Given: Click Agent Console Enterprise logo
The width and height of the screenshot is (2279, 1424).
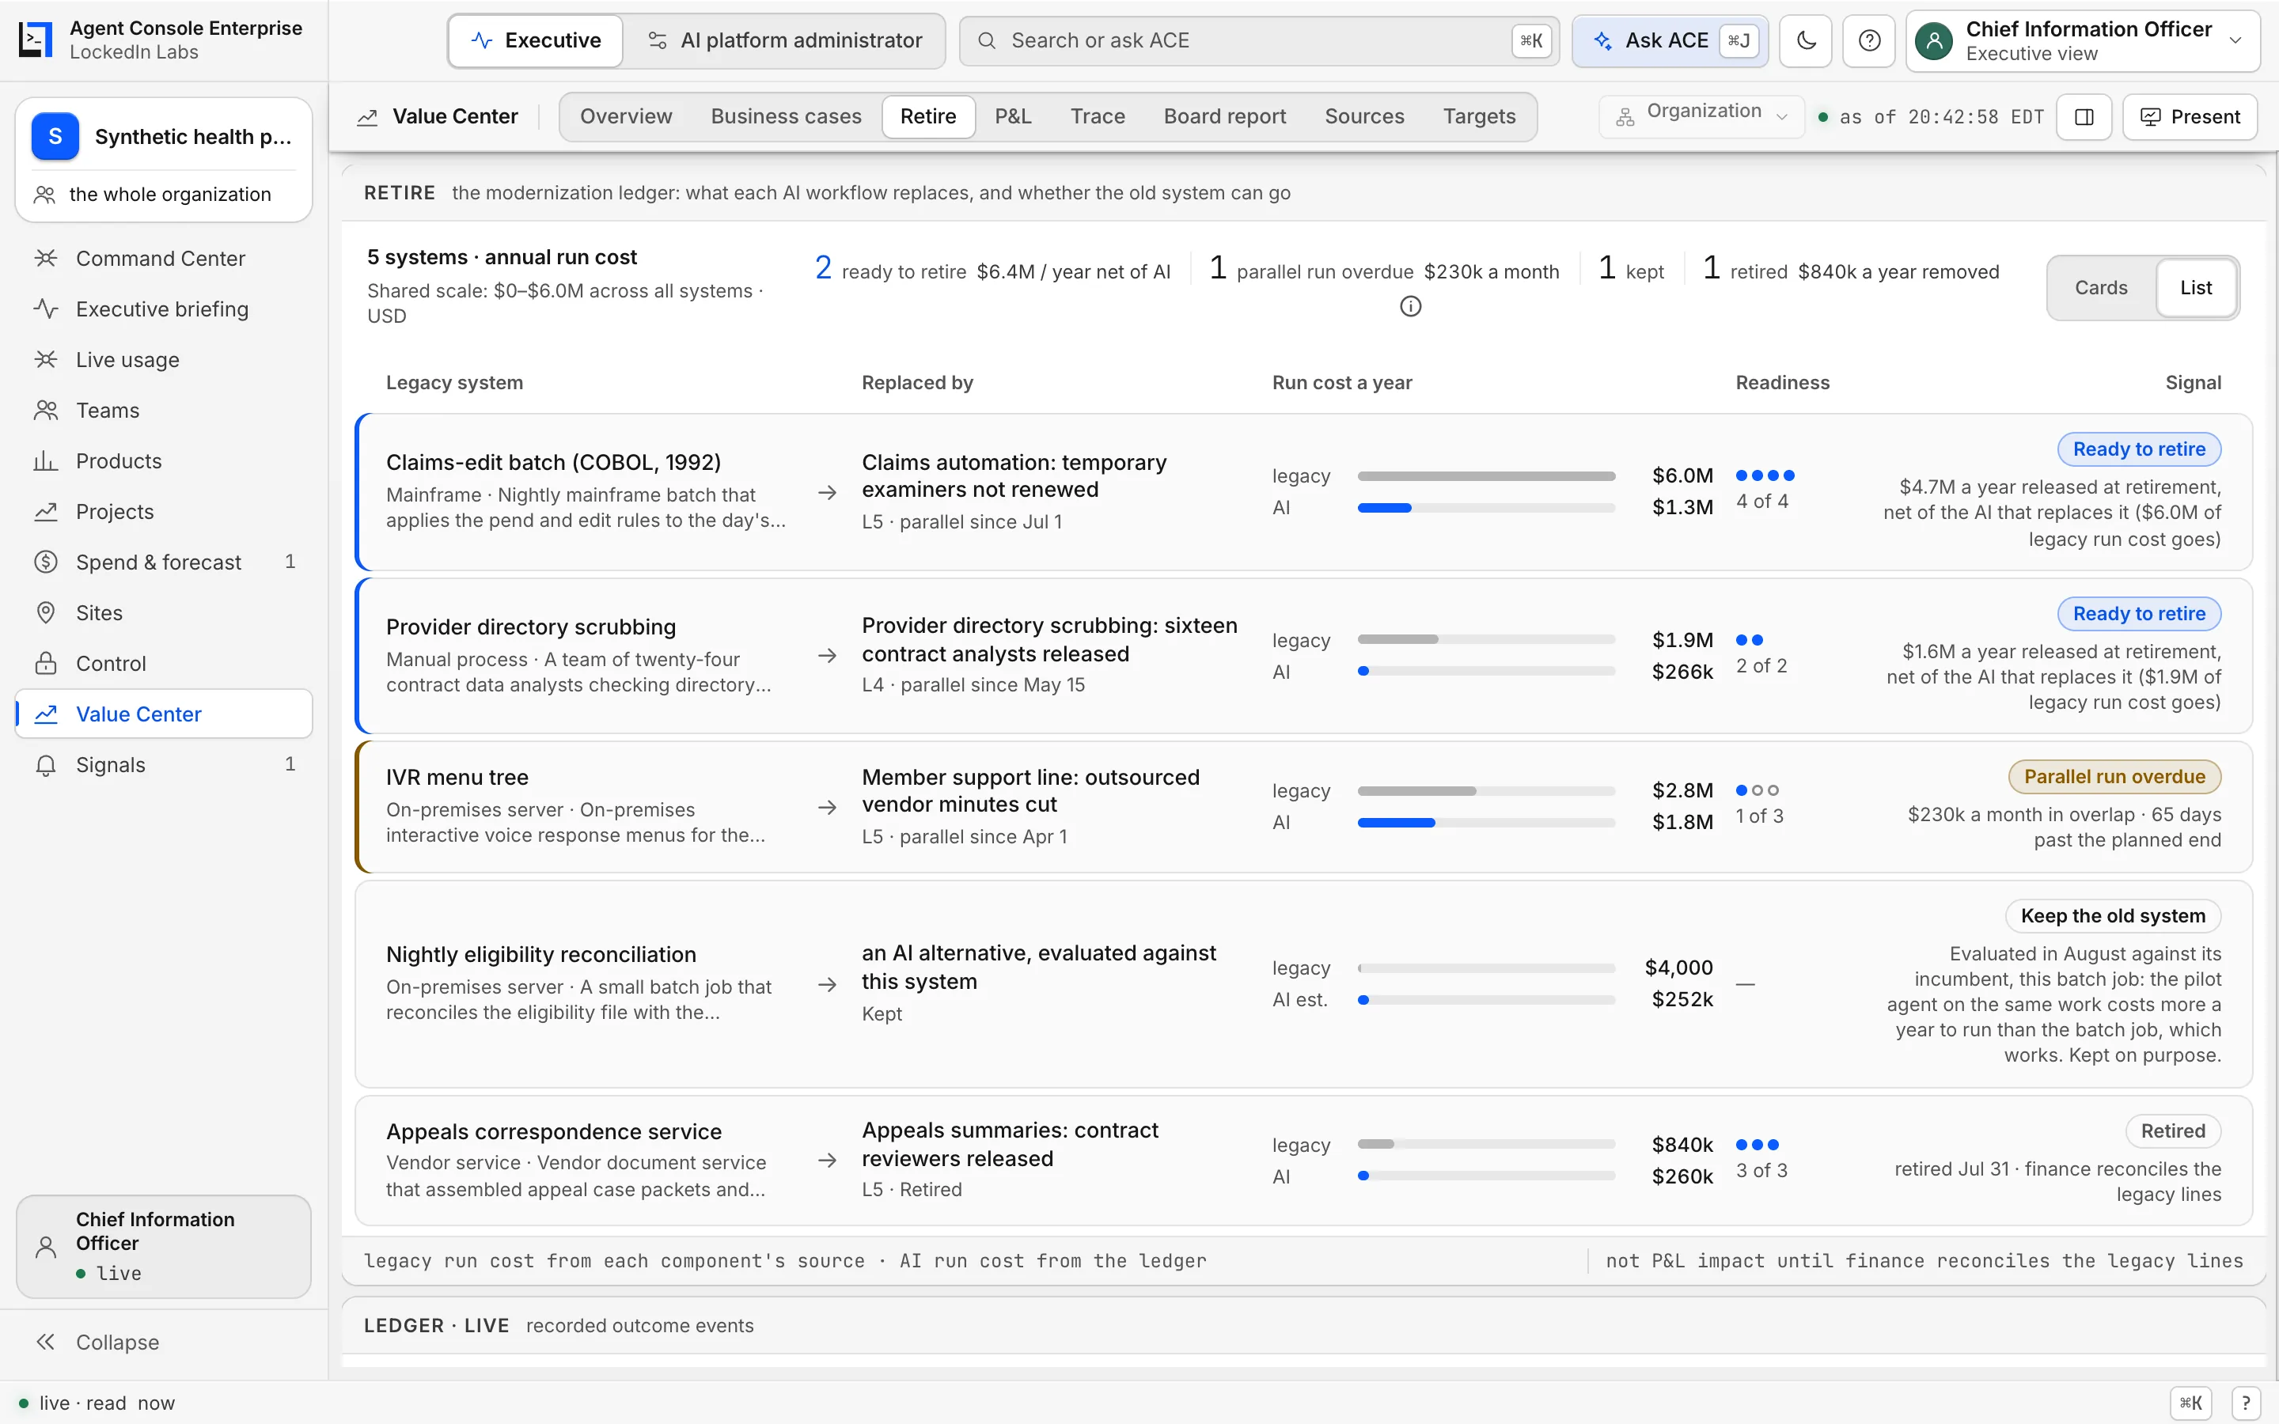Looking at the screenshot, I should [x=36, y=40].
